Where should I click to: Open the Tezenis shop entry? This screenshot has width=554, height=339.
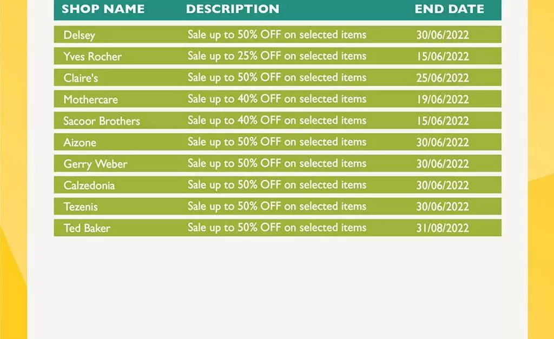[81, 207]
